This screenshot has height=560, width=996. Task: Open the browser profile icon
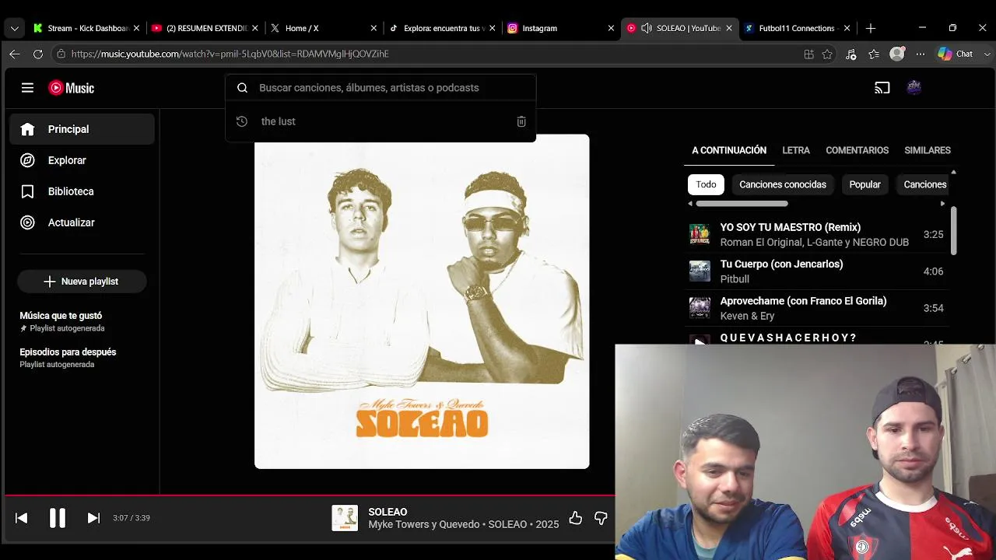[x=897, y=54]
